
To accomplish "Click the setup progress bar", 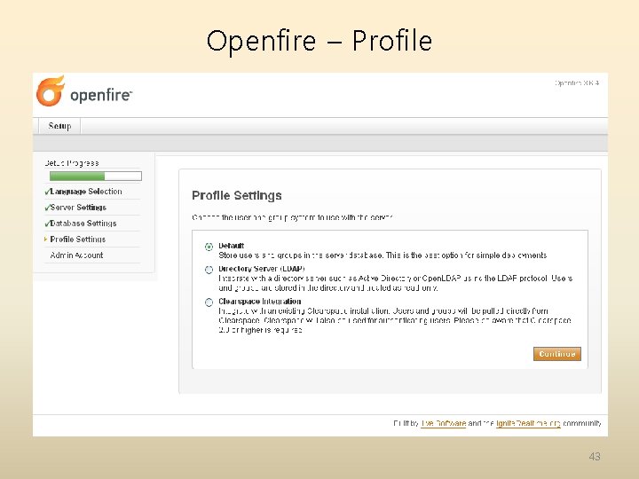I will click(95, 176).
